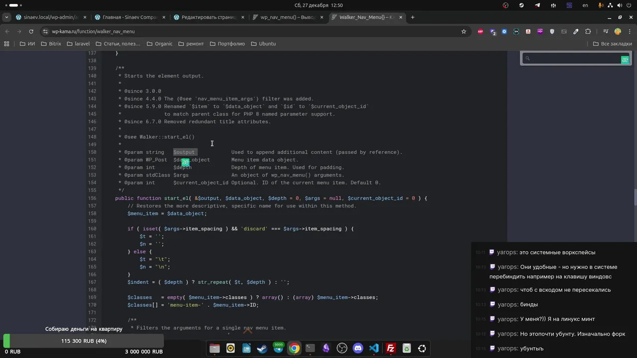Open Discord from the dock
The width and height of the screenshot is (637, 358).
(x=358, y=349)
